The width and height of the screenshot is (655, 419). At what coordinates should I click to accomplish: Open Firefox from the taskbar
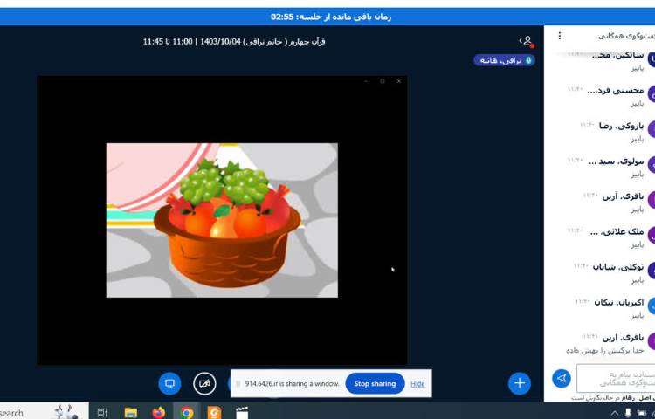click(159, 413)
